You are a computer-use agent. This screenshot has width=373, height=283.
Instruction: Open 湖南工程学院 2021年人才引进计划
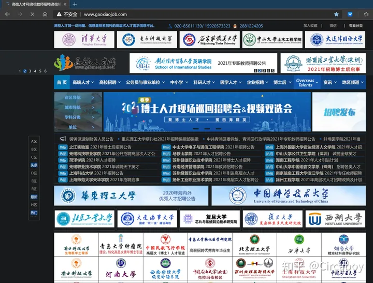point(307,160)
